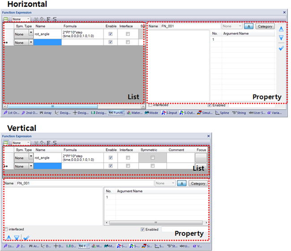
Task: Switch to String tab in Horizontal window
Action: click(239, 113)
